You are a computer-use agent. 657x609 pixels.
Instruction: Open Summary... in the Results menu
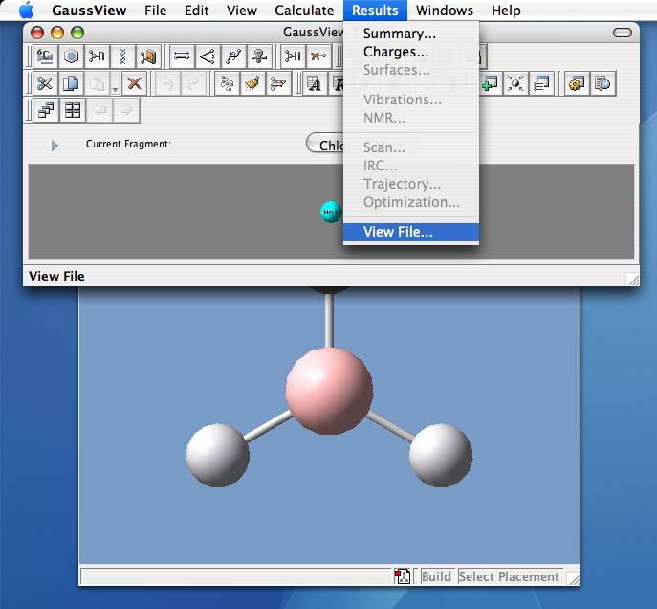399,34
